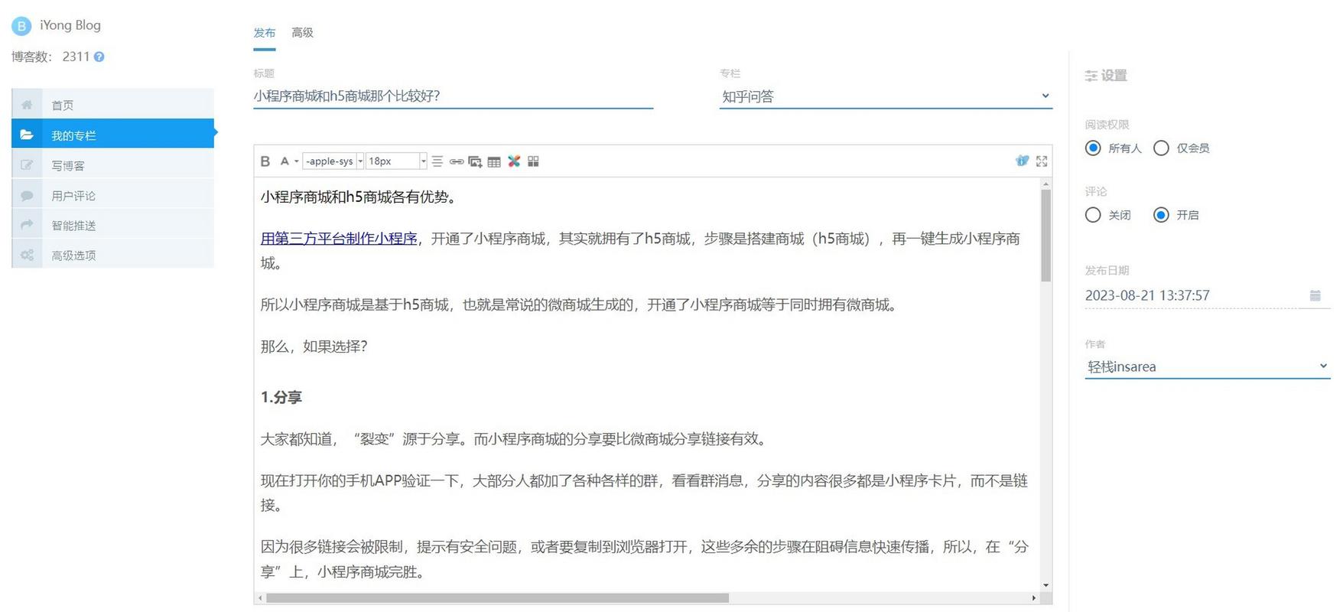This screenshot has height=612, width=1343.
Task: Click the insert image icon
Action: [x=475, y=161]
